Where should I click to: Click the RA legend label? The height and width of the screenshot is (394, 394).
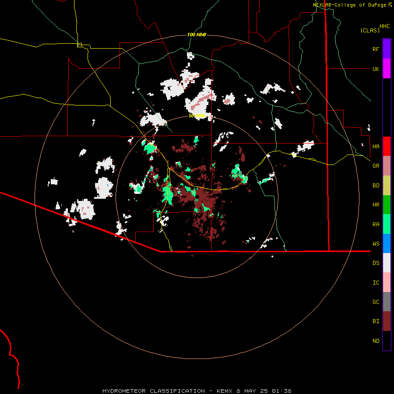tap(376, 225)
